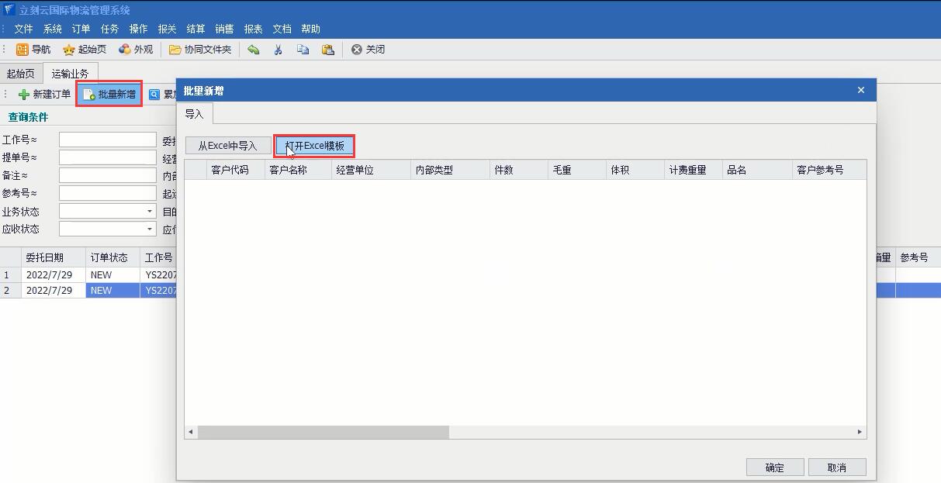This screenshot has width=941, height=483.
Task: Click the 导航 navigation toolbar icon
Action: 22,50
